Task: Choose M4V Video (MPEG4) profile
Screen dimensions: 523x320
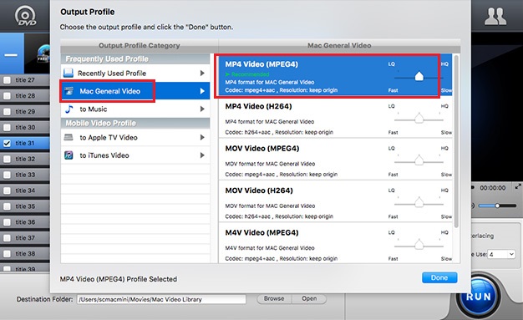Action: [335, 244]
